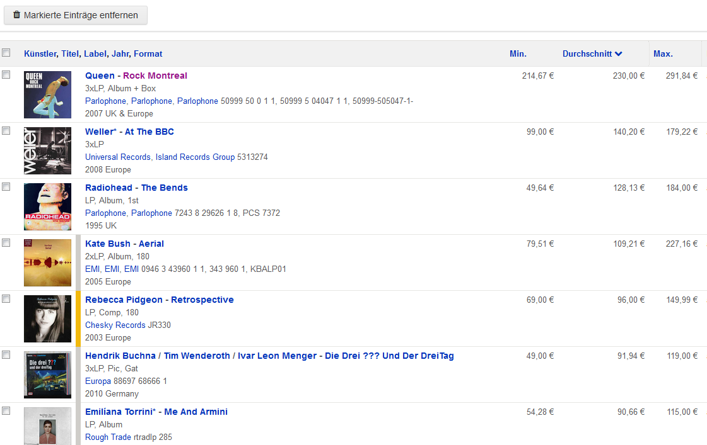The width and height of the screenshot is (707, 445).
Task: Open the Rough Trade label link
Action: pyautogui.click(x=108, y=437)
